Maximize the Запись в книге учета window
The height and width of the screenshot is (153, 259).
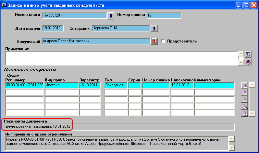246,5
